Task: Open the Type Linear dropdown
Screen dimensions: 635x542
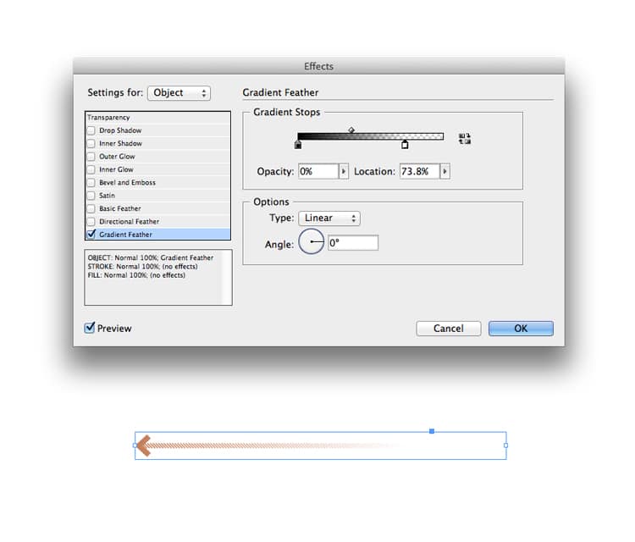Action: [x=329, y=218]
